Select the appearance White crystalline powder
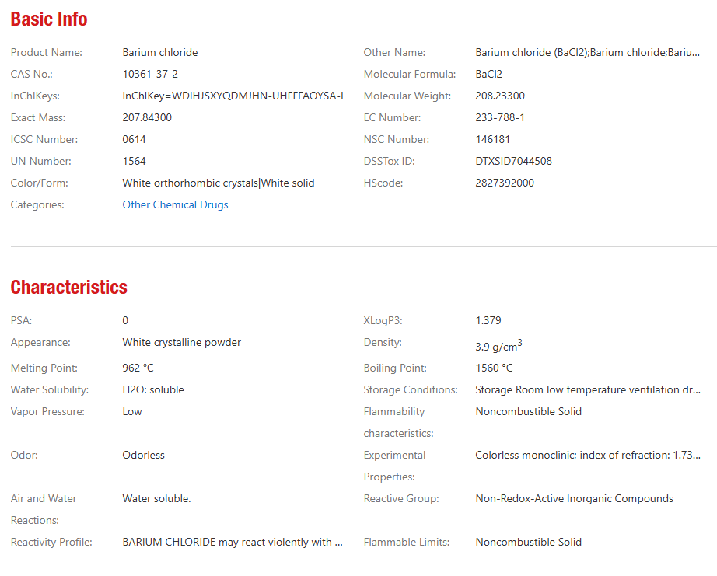The width and height of the screenshot is (717, 576). 181,342
